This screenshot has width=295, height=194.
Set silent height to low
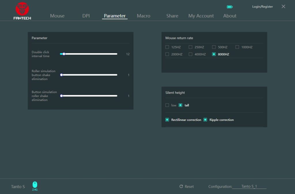(x=167, y=105)
